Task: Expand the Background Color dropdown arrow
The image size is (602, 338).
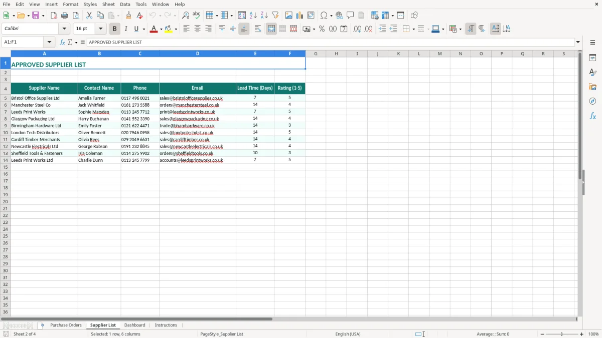Action: [x=176, y=29]
